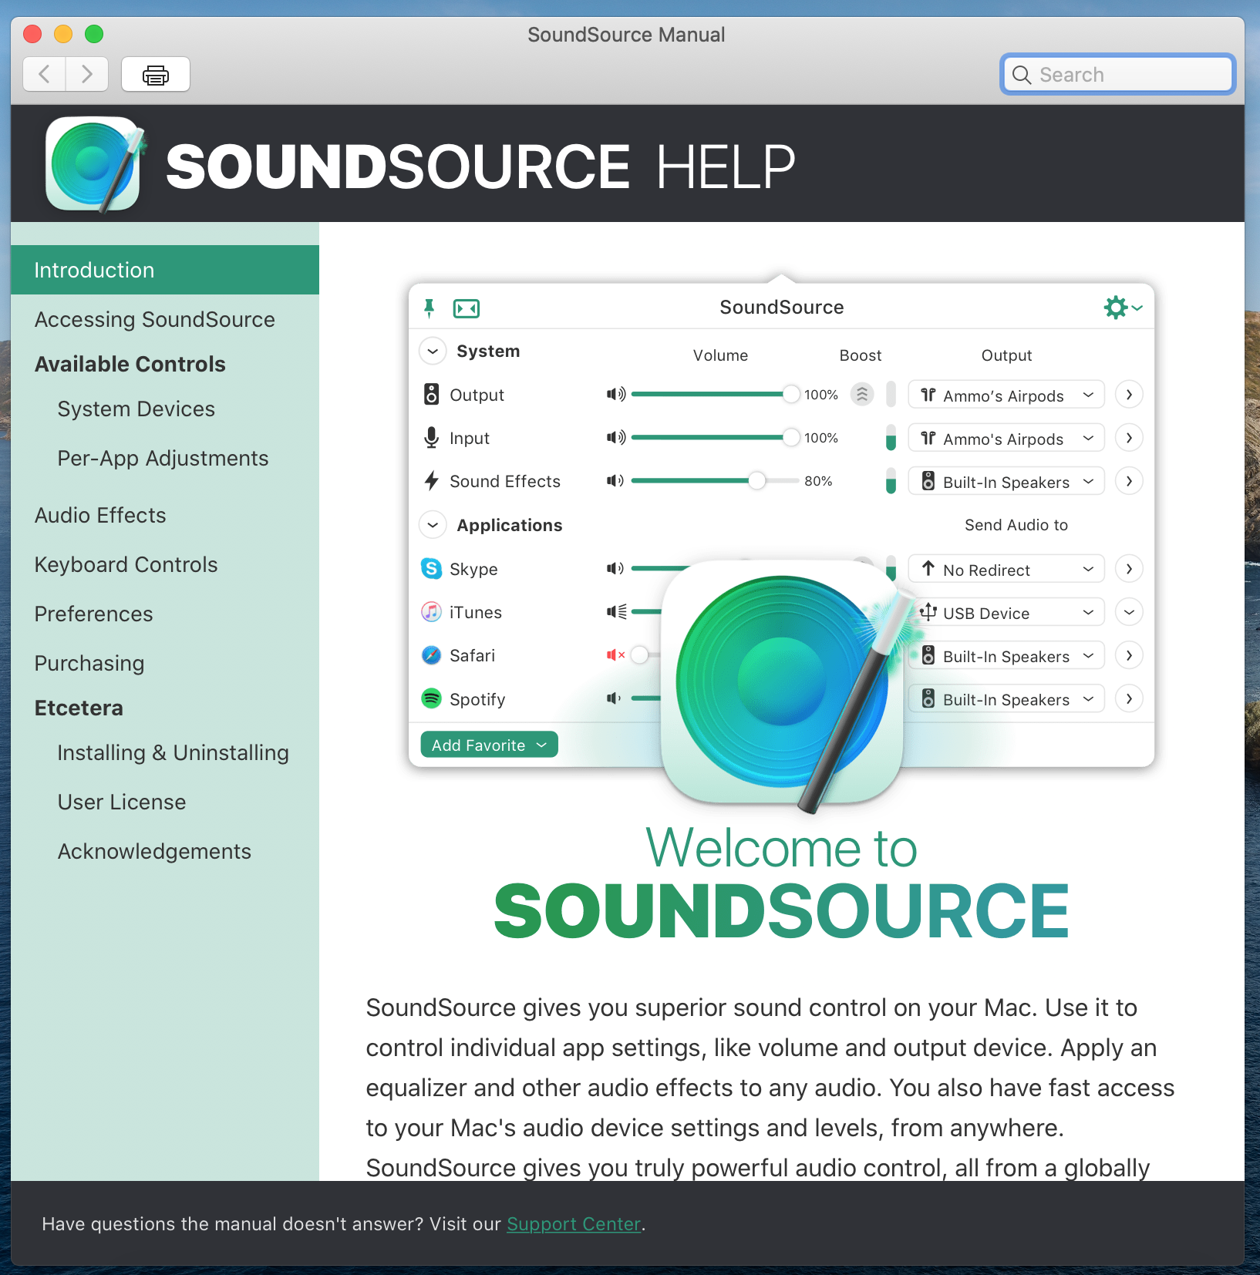The image size is (1260, 1275).
Task: Mute the Input row volume icon
Action: coord(615,438)
